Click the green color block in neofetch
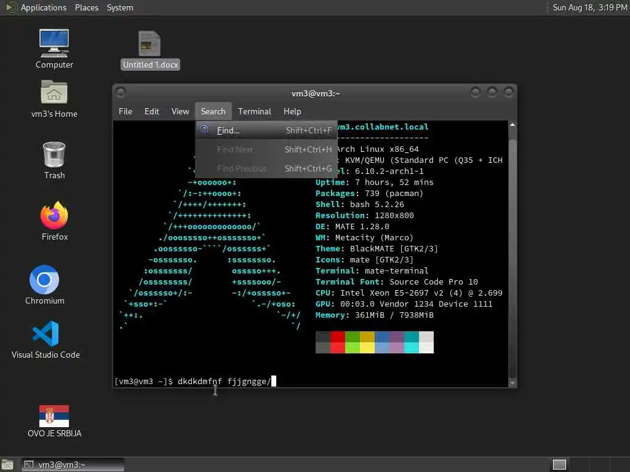The width and height of the screenshot is (630, 472). coord(353,342)
